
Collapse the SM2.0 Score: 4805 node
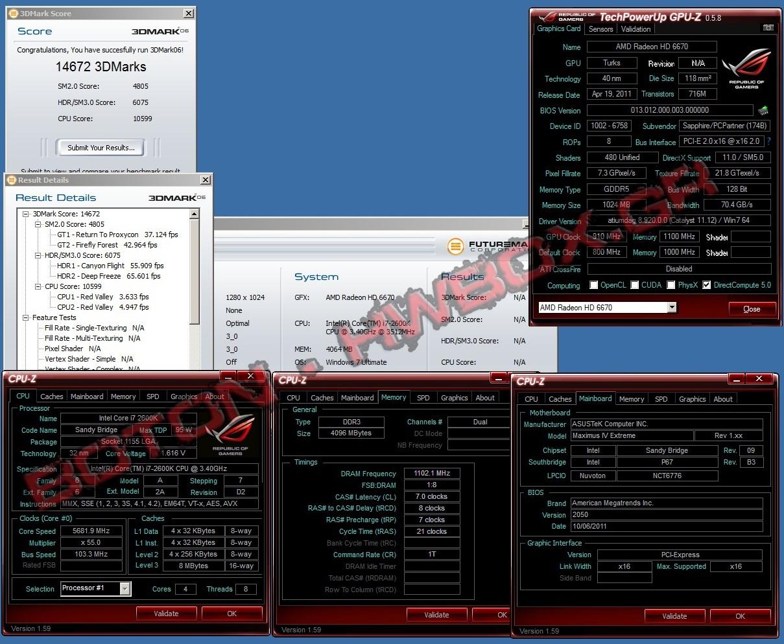click(x=38, y=224)
